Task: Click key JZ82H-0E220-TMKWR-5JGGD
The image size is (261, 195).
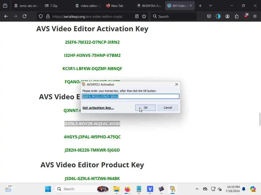Action: (x=92, y=150)
